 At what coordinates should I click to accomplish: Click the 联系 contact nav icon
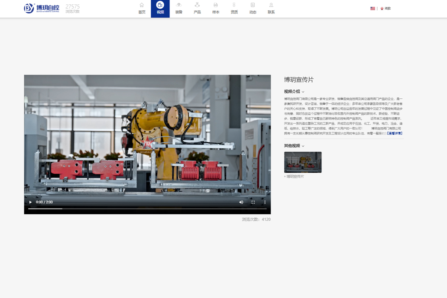tap(271, 5)
